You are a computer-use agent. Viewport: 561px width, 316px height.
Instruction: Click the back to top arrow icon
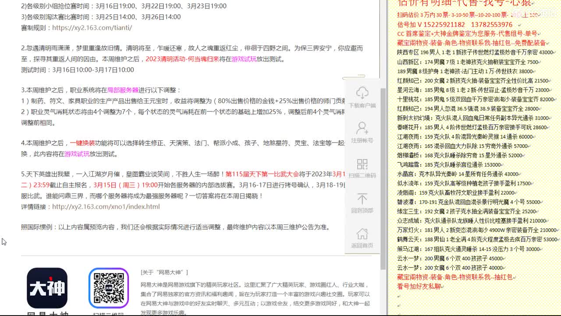click(362, 199)
